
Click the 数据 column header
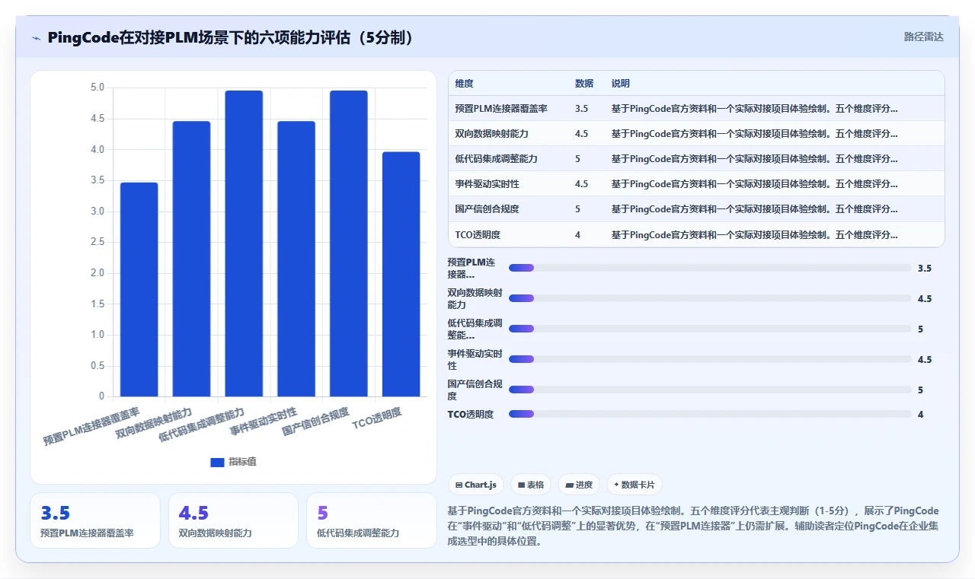(x=584, y=84)
